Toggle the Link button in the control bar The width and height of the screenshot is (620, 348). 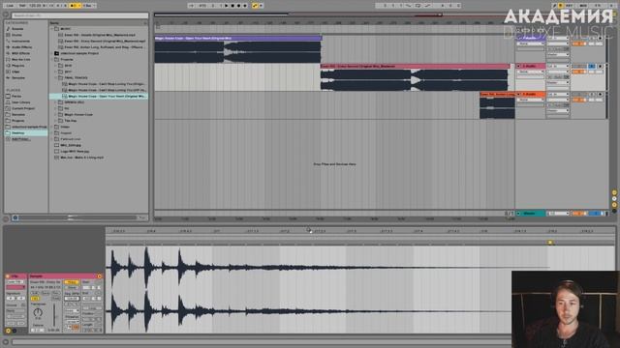(10, 6)
